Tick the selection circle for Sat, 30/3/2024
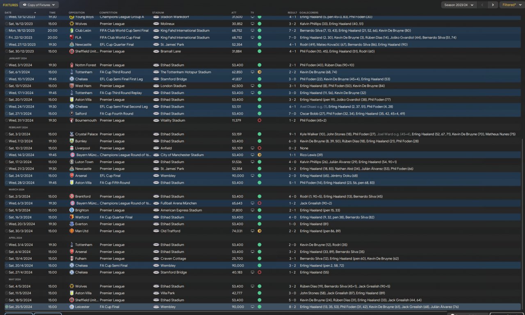The width and height of the screenshot is (525, 315). pyautogui.click(x=7, y=231)
